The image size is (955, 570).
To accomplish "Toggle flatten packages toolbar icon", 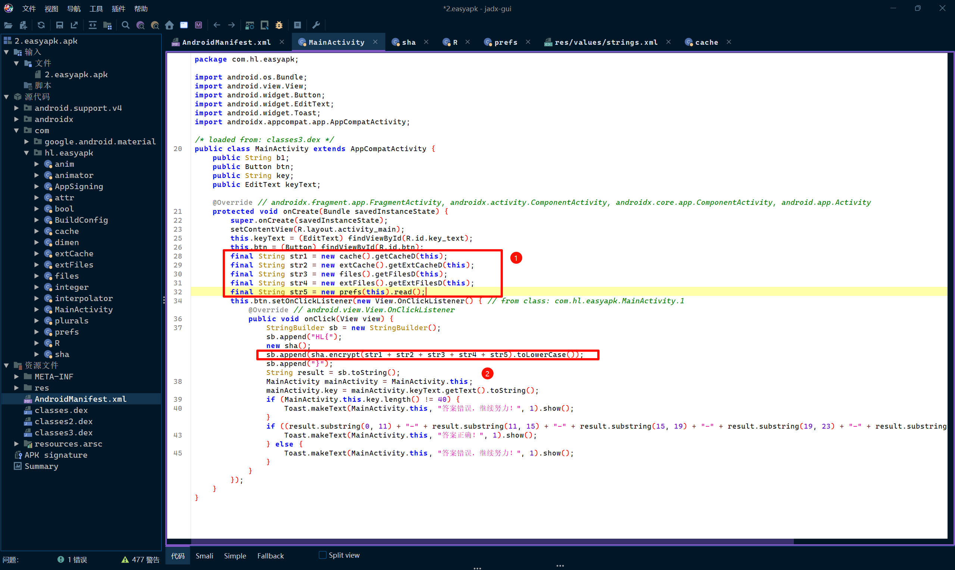I will [x=107, y=25].
